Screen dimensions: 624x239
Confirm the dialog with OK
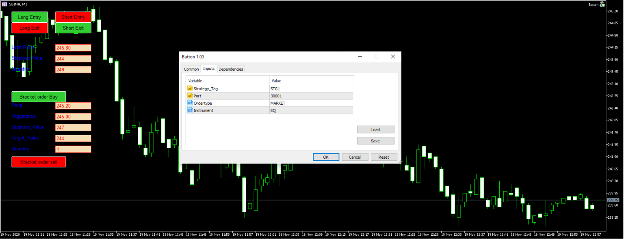326,157
